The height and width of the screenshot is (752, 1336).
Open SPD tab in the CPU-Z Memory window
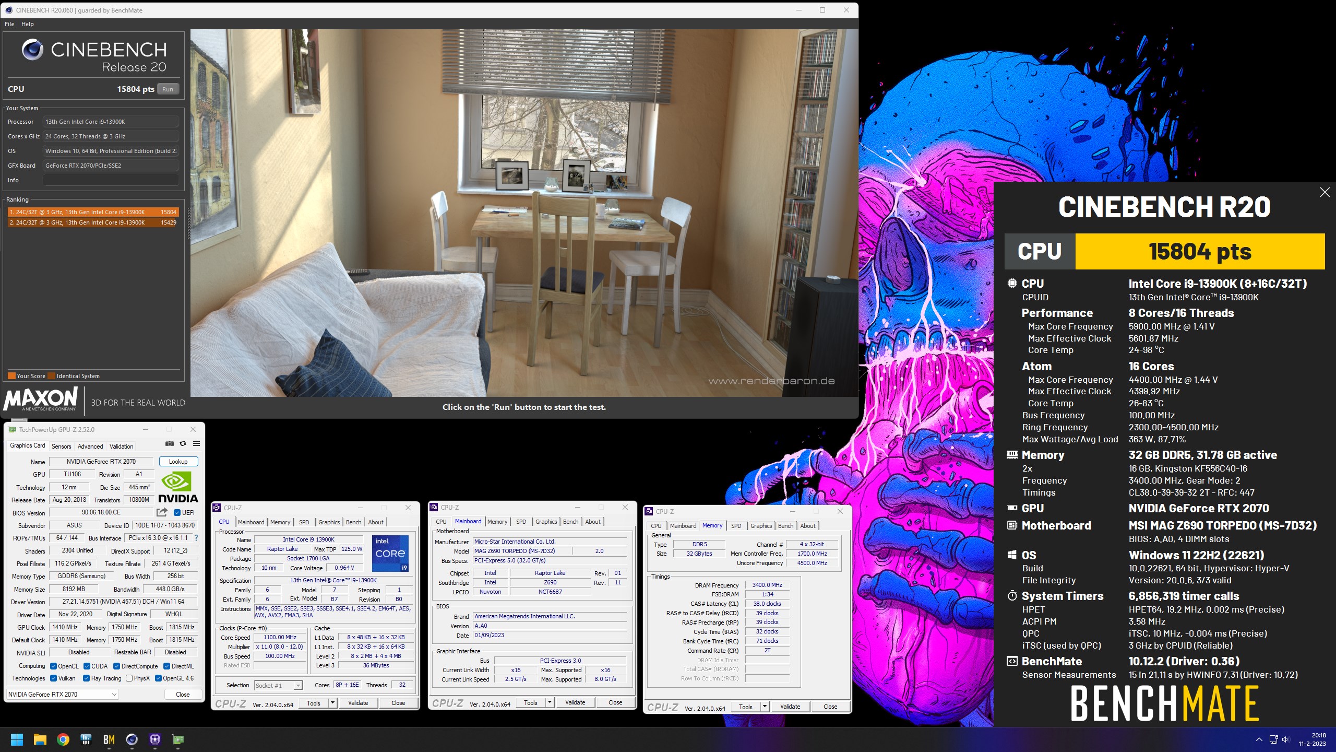pyautogui.click(x=736, y=526)
